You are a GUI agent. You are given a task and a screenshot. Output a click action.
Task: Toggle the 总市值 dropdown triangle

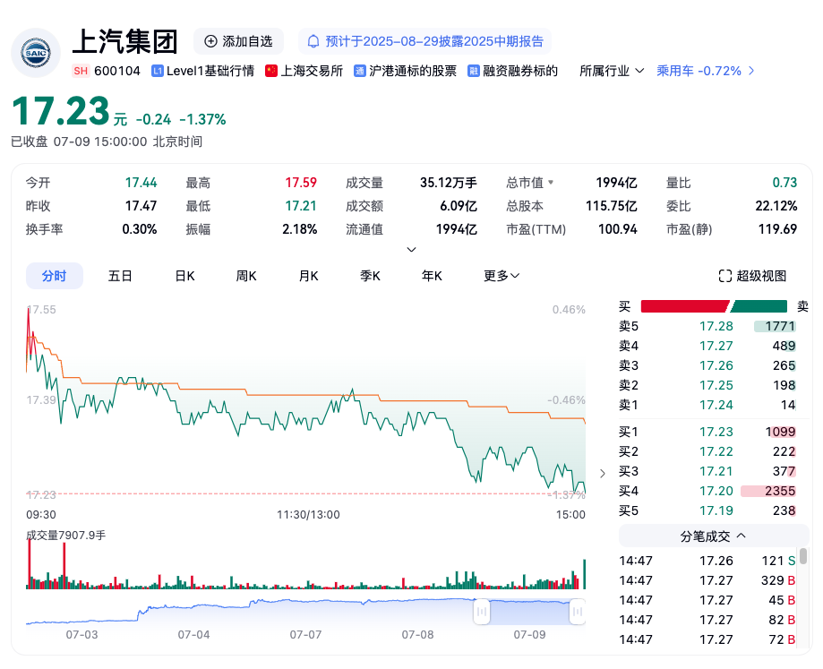click(x=551, y=183)
